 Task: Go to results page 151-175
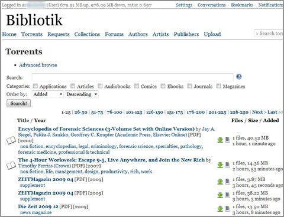[x=175, y=112]
